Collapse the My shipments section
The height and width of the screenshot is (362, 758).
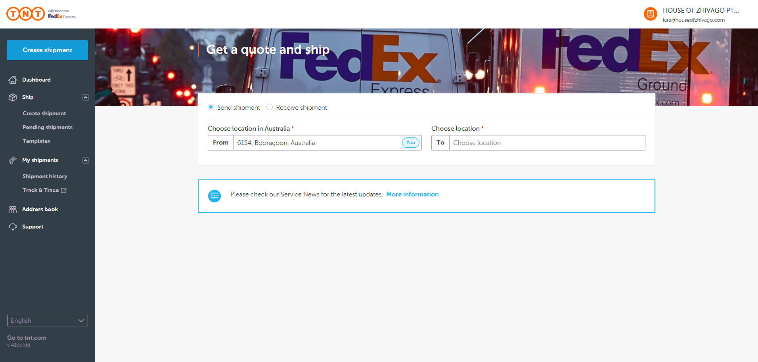(86, 160)
